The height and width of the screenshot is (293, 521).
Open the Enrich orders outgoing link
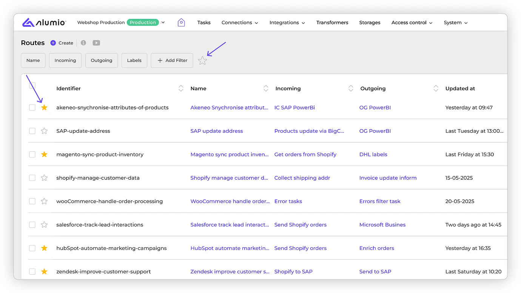pos(377,248)
